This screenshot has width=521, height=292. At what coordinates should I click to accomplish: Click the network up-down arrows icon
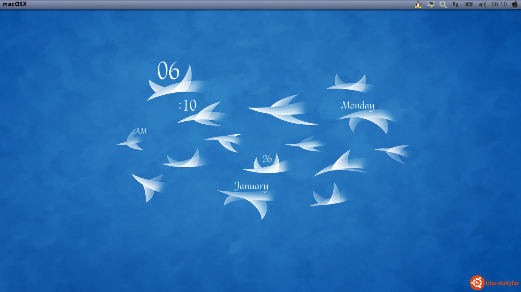(x=455, y=5)
